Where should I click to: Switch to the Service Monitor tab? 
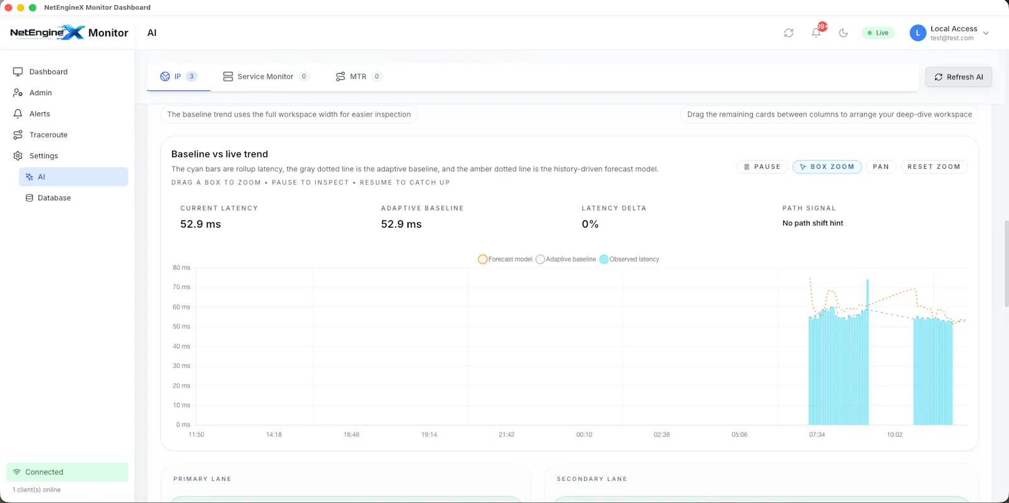point(265,76)
